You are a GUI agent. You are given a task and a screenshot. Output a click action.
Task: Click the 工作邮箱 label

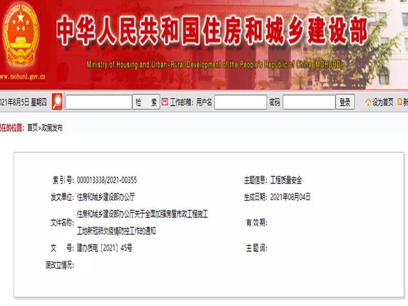point(182,103)
